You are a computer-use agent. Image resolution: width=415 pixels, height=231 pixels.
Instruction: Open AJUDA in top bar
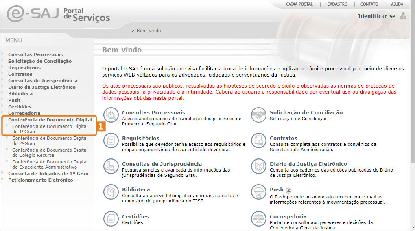397,4
